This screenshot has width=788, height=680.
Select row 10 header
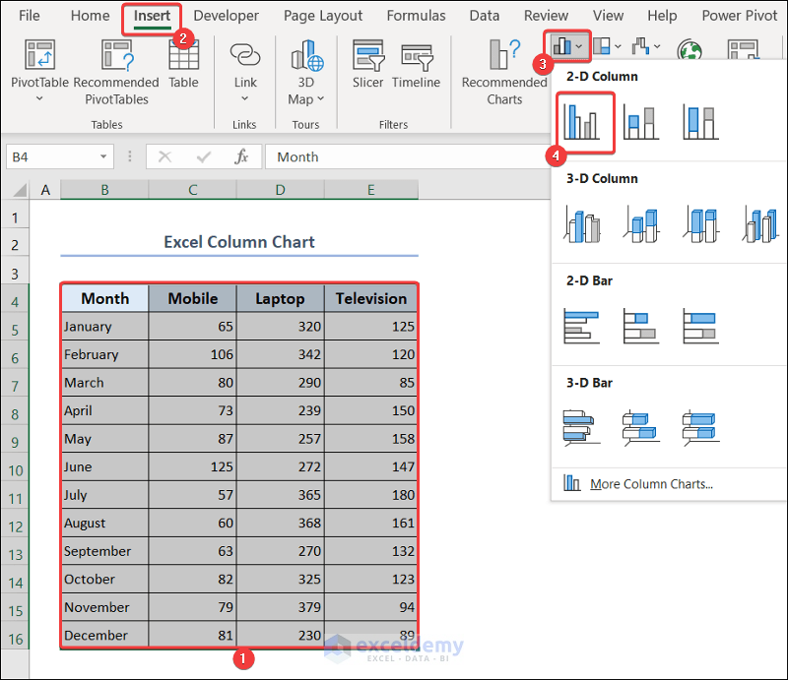tap(15, 470)
